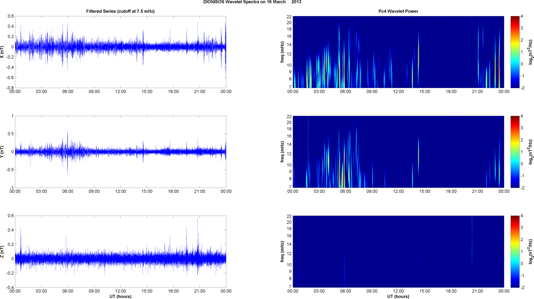
Task: Click the "06:00" tick below the Y-row spectrogram
Action: [346, 192]
